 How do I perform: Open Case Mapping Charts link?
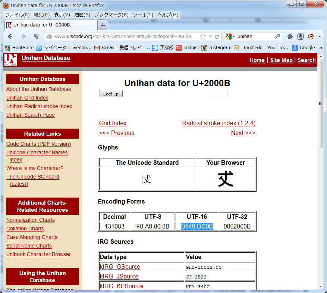tap(32, 237)
